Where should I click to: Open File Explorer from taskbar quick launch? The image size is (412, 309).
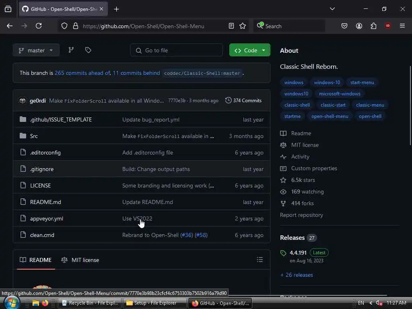pyautogui.click(x=36, y=303)
